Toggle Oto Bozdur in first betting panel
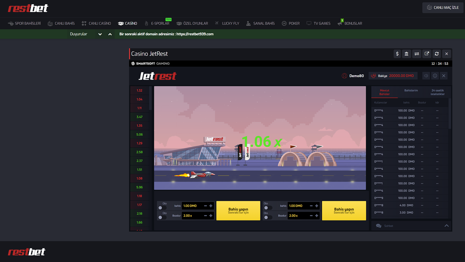465x262 pixels. (x=162, y=217)
